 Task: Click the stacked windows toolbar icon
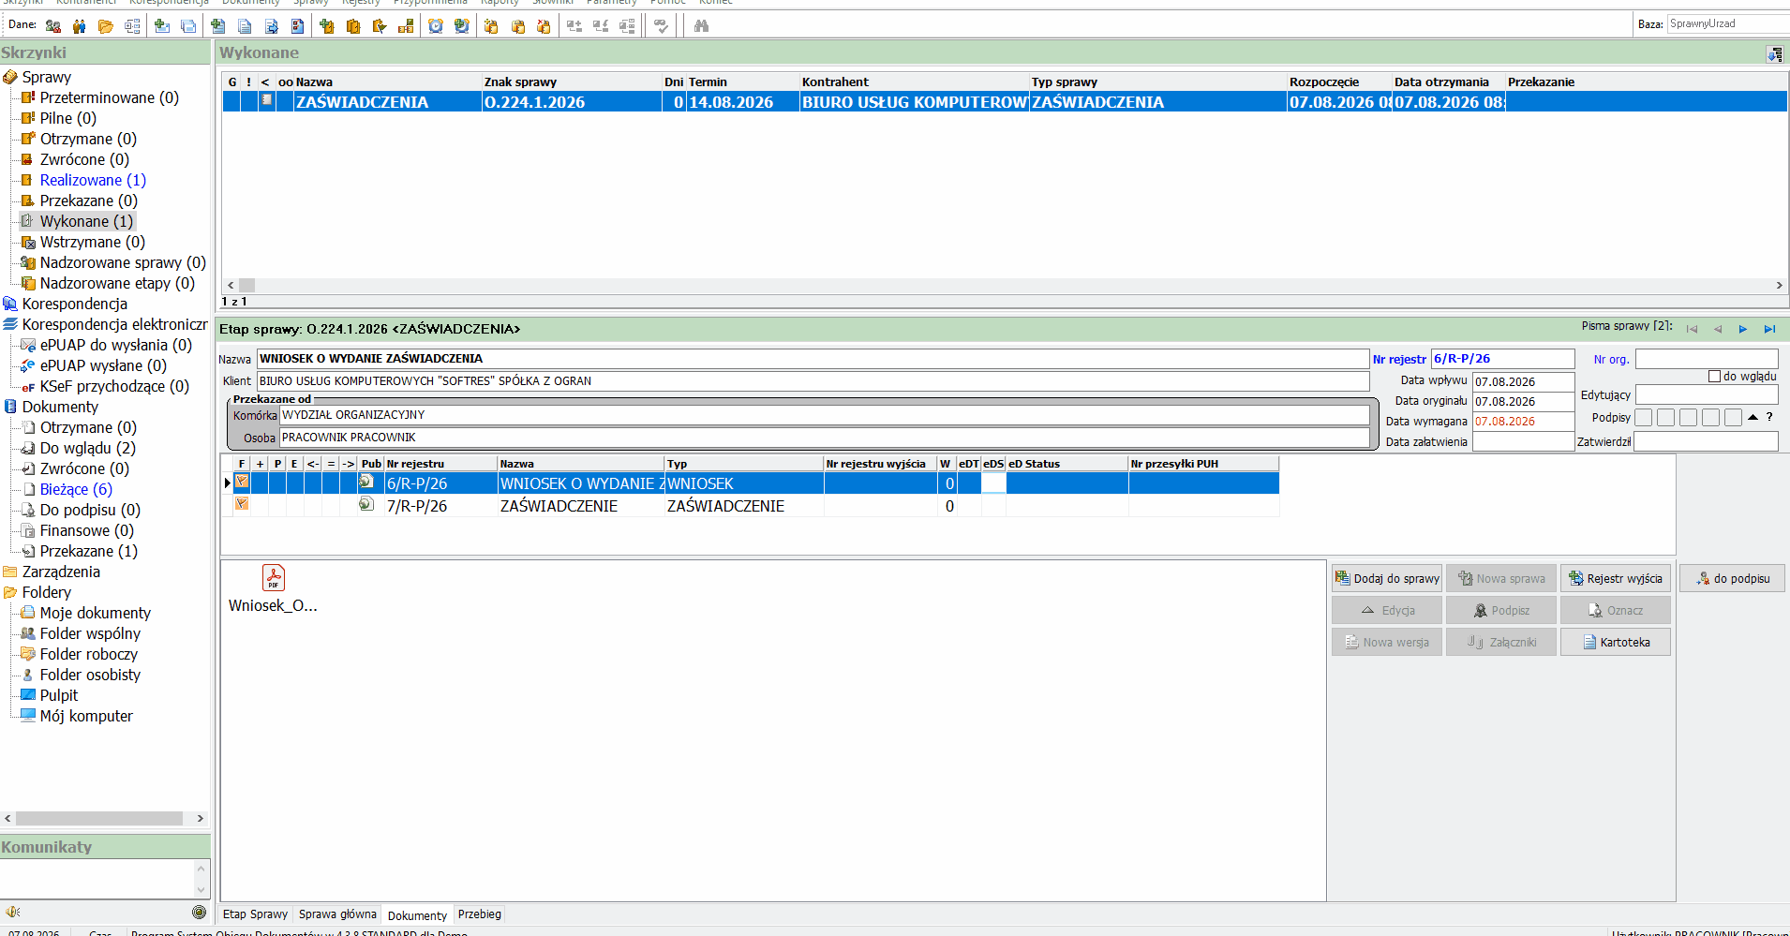point(188,26)
